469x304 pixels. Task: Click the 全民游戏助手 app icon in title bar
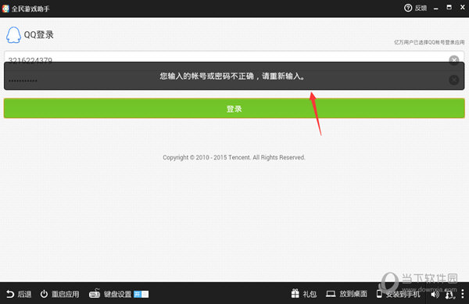[5, 9]
